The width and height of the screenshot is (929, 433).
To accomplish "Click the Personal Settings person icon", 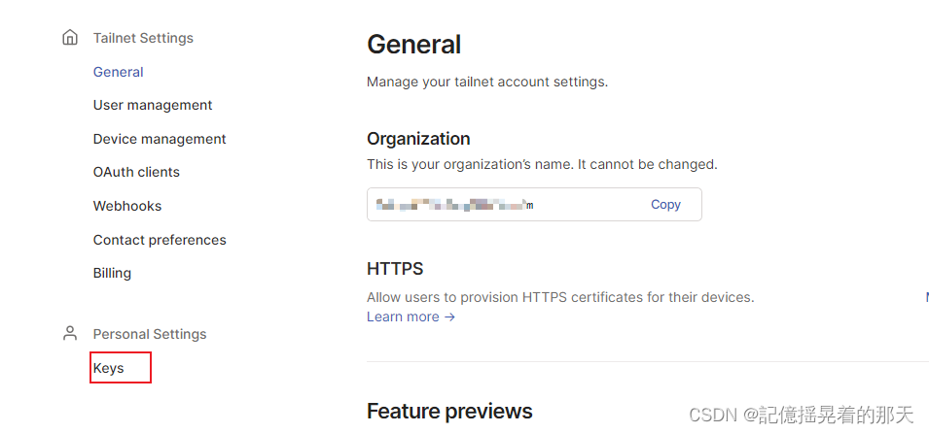I will (x=70, y=334).
